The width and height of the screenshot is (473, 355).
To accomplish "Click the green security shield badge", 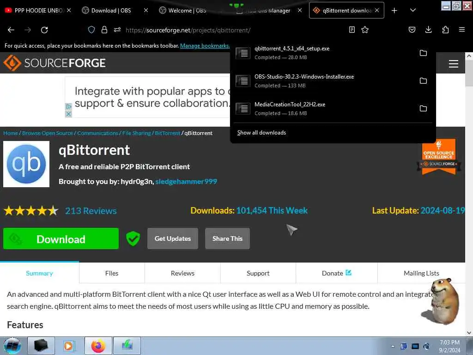I will [x=133, y=239].
